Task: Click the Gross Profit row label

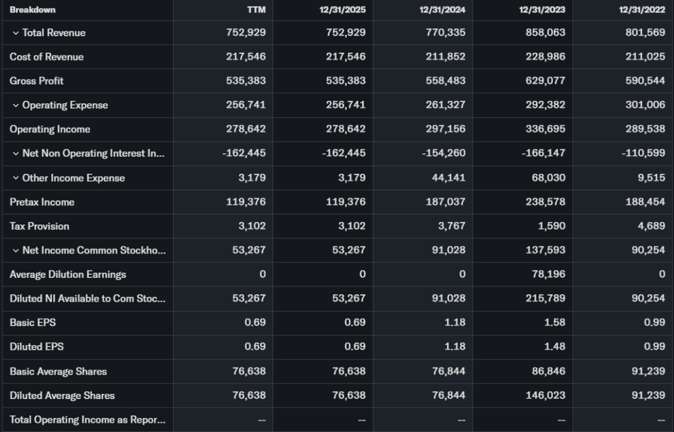Action: 37,81
